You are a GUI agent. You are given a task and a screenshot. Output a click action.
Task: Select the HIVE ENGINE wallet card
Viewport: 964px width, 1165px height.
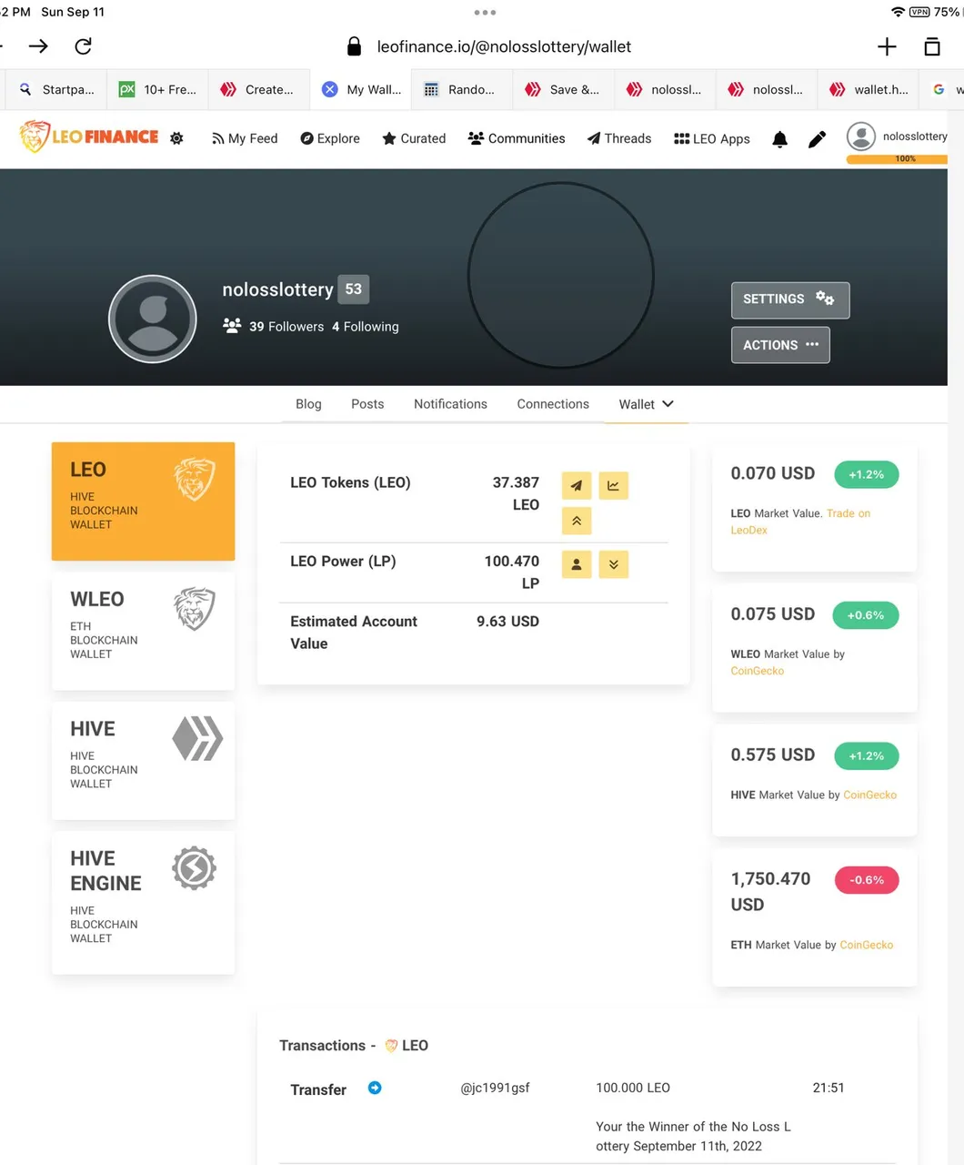pos(143,902)
